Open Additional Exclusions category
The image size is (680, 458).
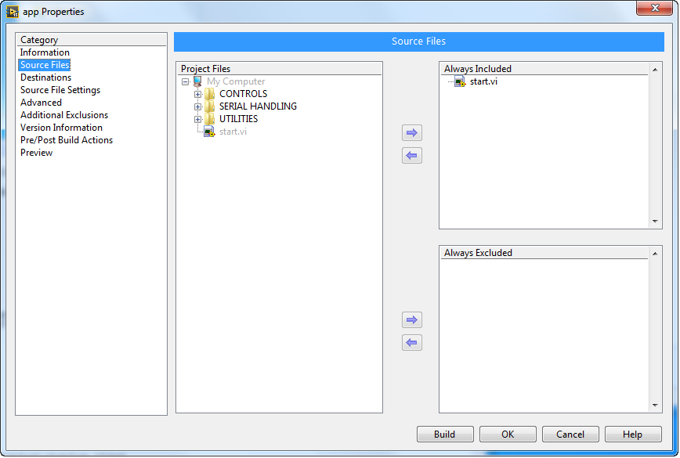point(64,115)
